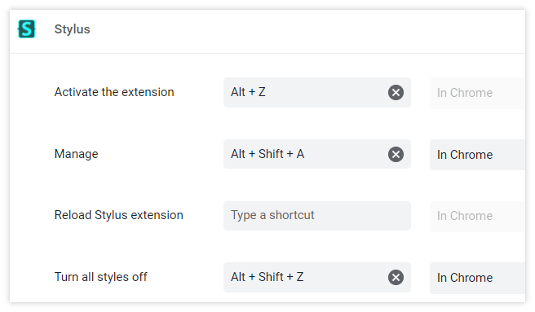This screenshot has height=312, width=535.
Task: Click empty space in Stylus header row
Action: [x=307, y=30]
